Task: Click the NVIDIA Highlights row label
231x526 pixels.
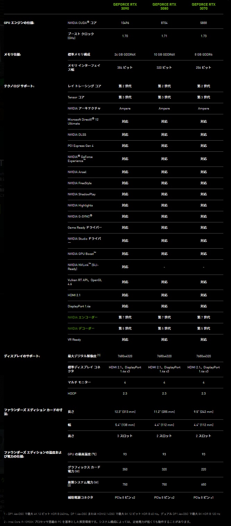Action: [x=80, y=205]
